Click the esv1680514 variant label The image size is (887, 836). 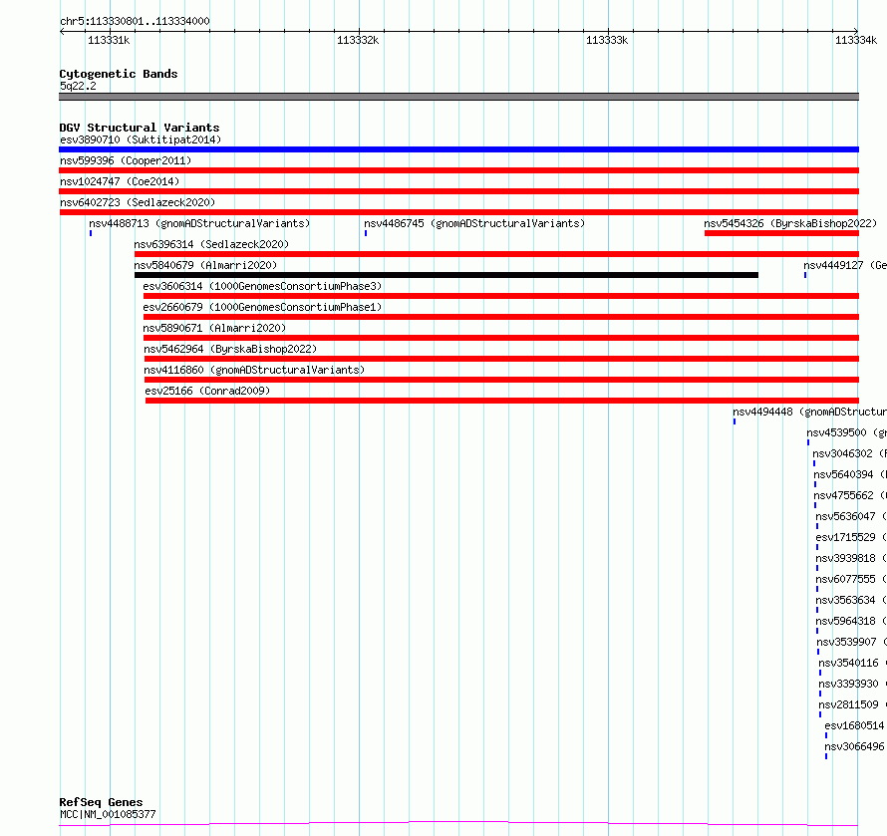click(855, 725)
